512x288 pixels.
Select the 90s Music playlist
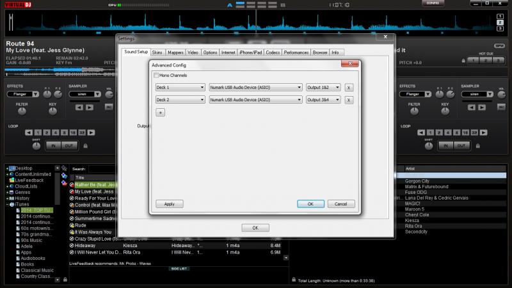click(x=31, y=241)
